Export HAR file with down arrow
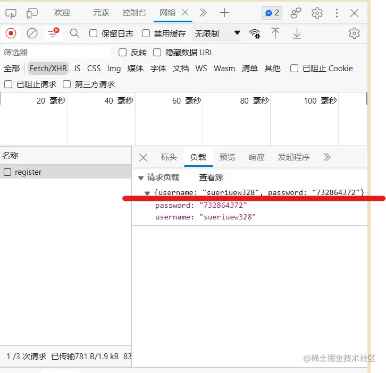The width and height of the screenshot is (386, 373). point(297,33)
